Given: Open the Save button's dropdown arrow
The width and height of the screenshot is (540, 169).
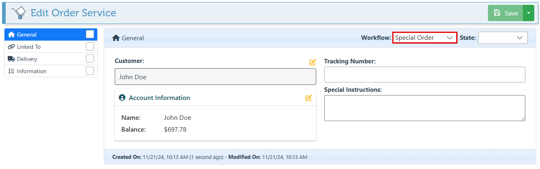Looking at the screenshot, I should click(528, 13).
